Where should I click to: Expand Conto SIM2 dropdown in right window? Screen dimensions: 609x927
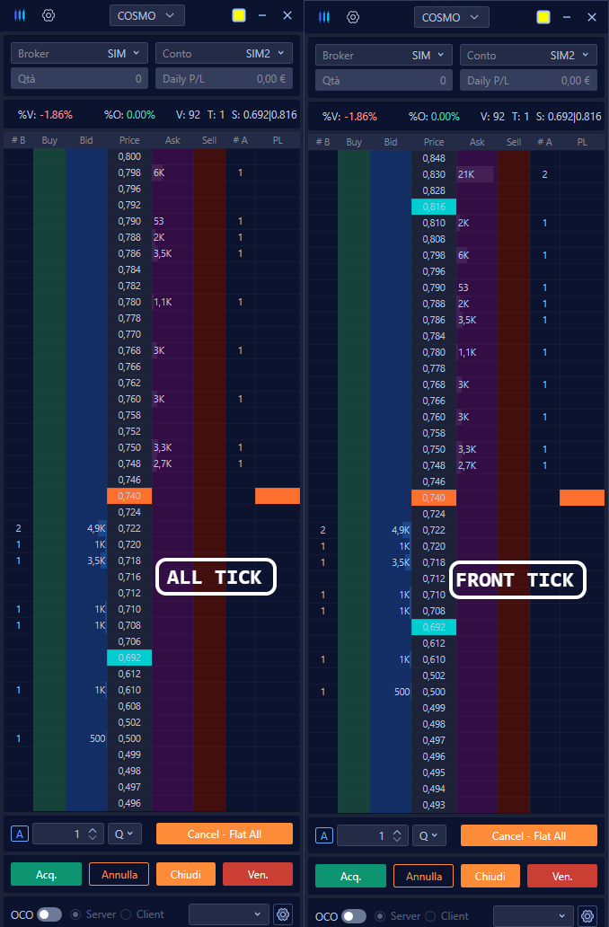point(528,55)
